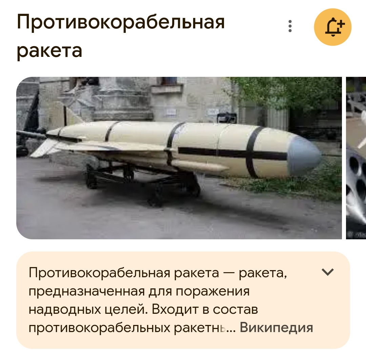Open the anti-ship missile photo on trolley
The image size is (366, 350).
(179, 158)
